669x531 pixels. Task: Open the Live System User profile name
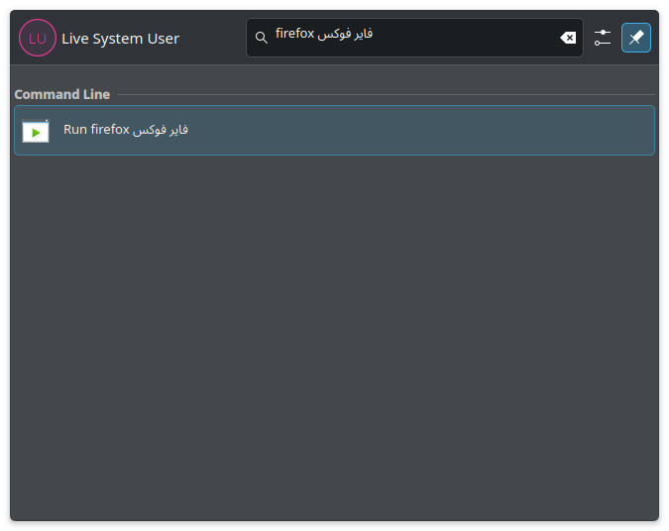(x=120, y=39)
